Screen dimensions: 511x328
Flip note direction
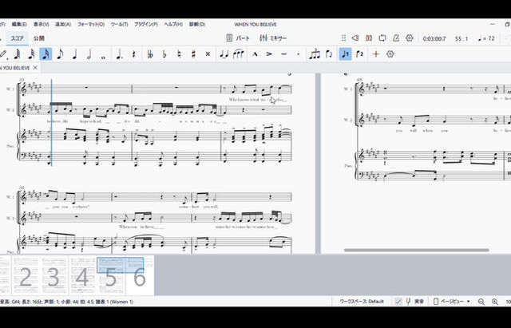[329, 54]
